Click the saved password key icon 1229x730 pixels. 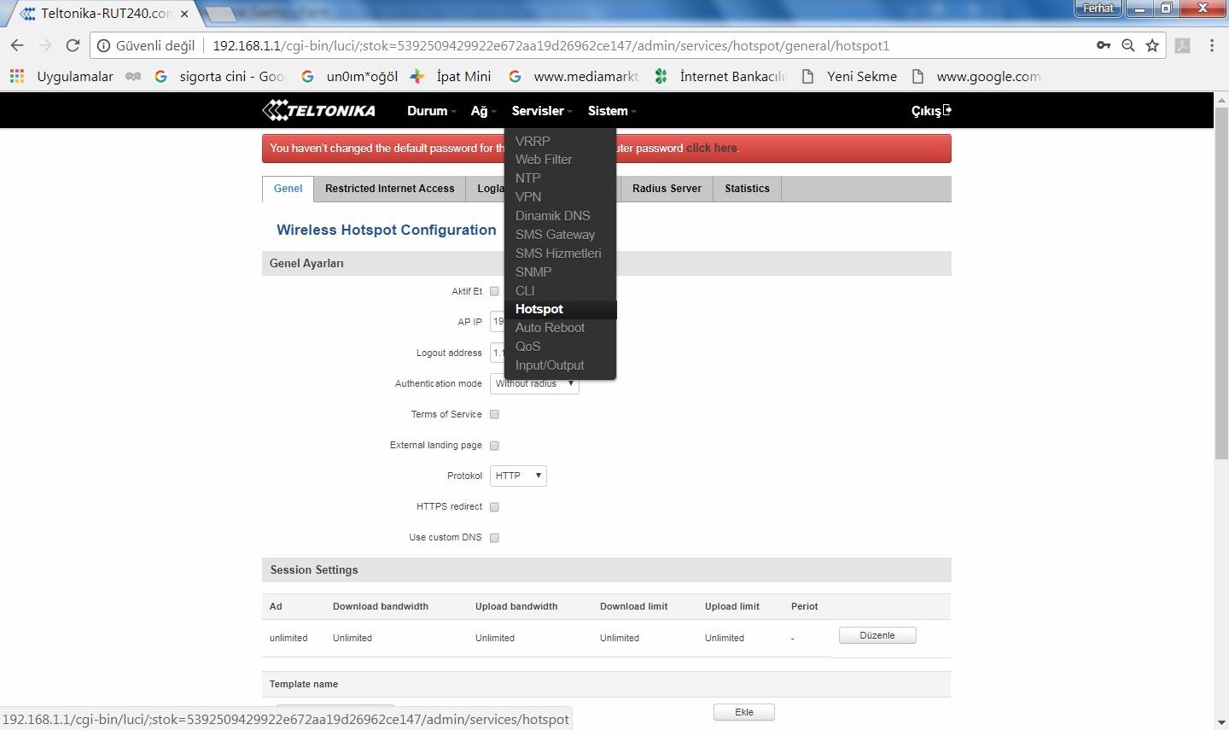pos(1103,45)
